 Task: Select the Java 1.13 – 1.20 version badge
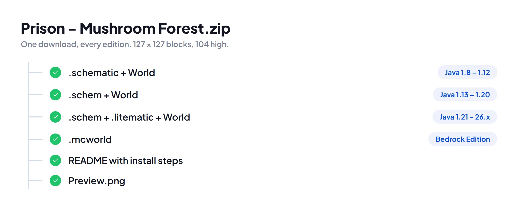(x=465, y=95)
